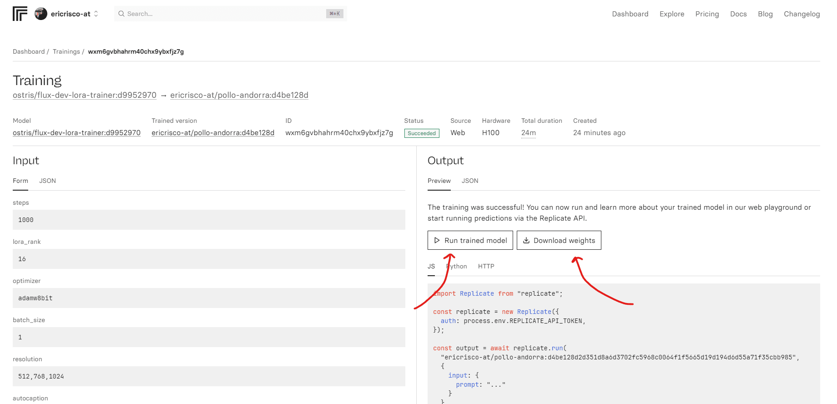Viewport: 837px width, 404px height.
Task: Select the Output JSON tab
Action: (x=470, y=181)
